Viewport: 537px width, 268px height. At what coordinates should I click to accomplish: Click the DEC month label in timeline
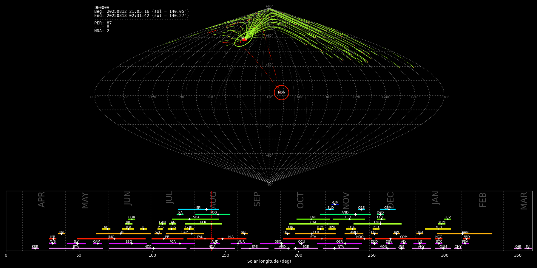(x=391, y=200)
